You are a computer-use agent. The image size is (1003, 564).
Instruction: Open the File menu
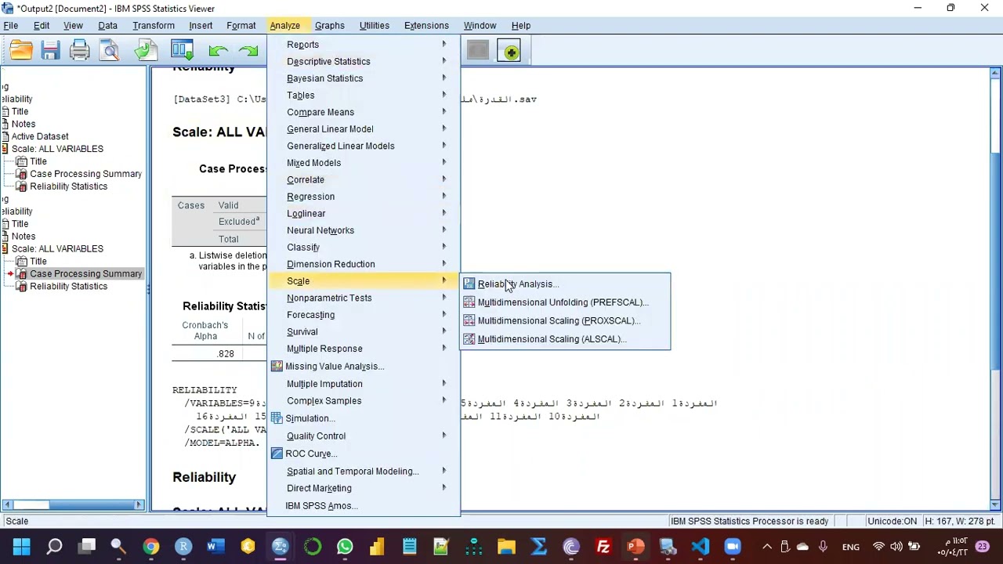[x=11, y=25]
